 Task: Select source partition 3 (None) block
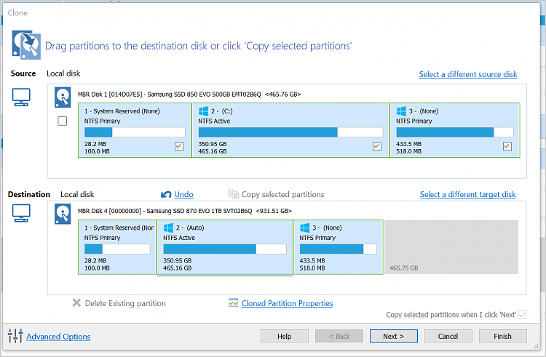coord(455,130)
